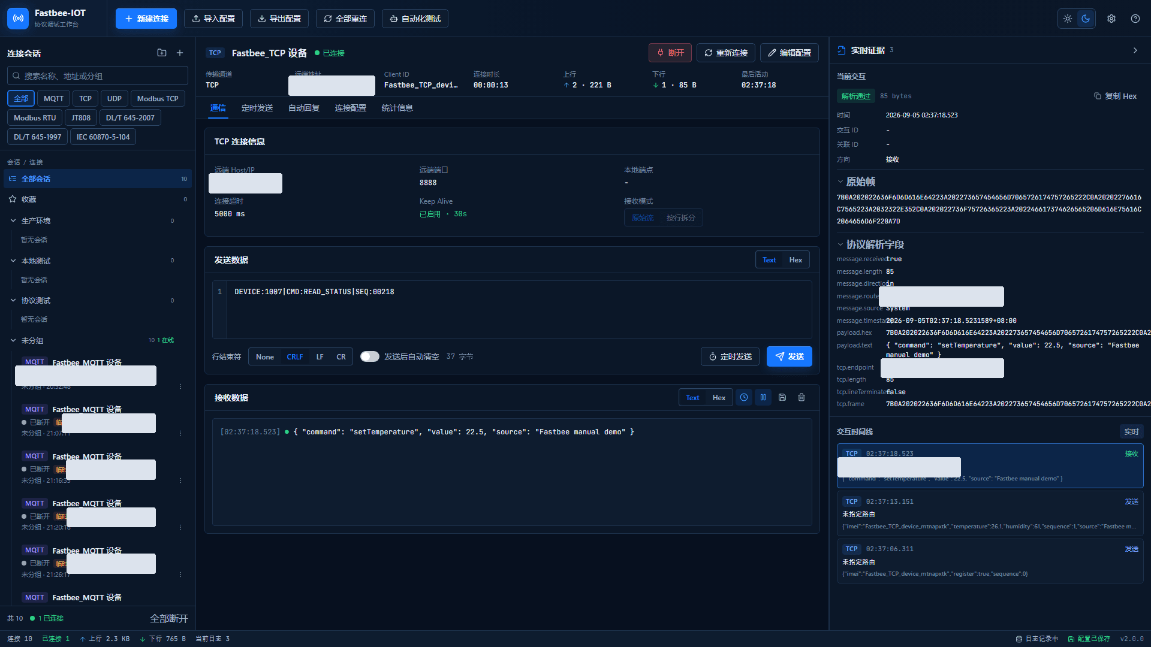
Task: Clear received data trash icon
Action: point(802,397)
